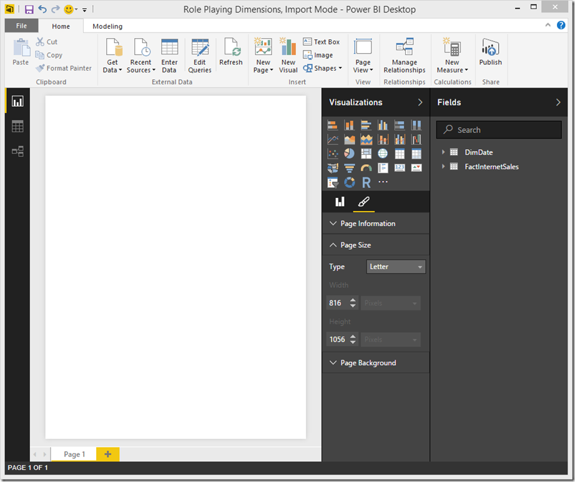This screenshot has height=482, width=575.
Task: Collapse the Visualizations pane
Action: (x=420, y=102)
